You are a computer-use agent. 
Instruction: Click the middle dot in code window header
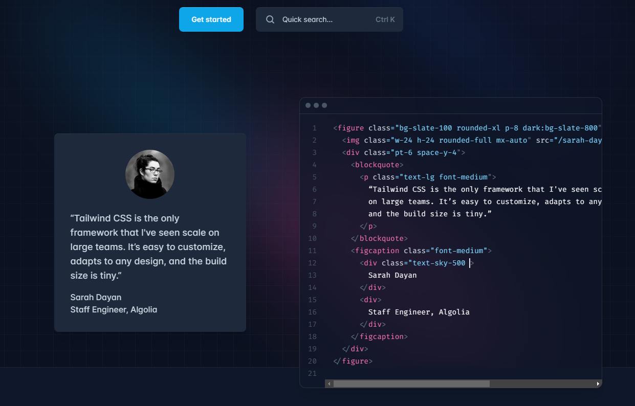(x=316, y=105)
